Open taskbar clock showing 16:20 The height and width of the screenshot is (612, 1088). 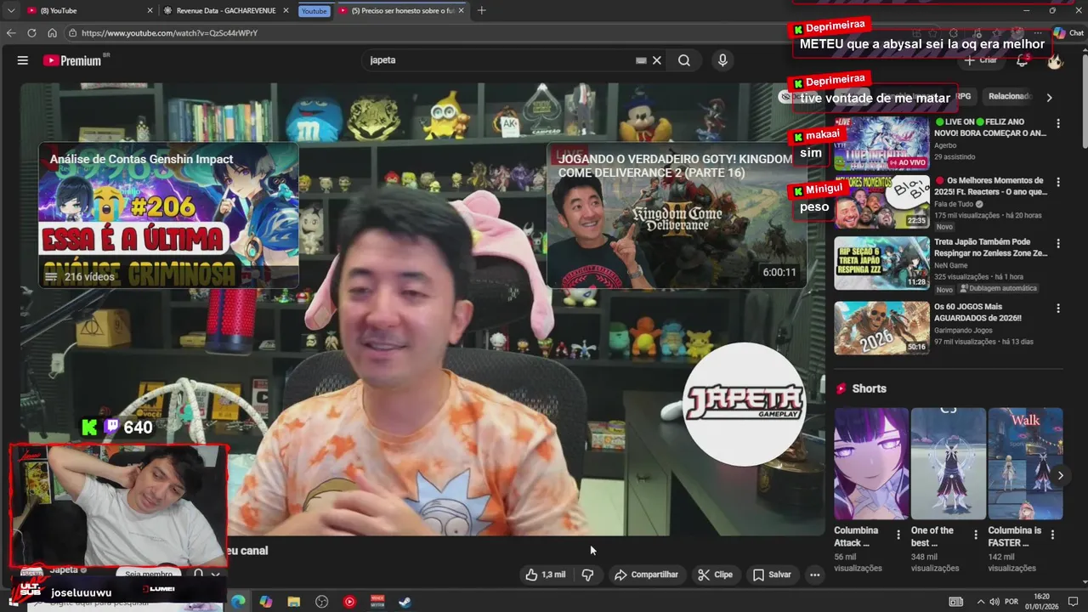[1042, 601]
